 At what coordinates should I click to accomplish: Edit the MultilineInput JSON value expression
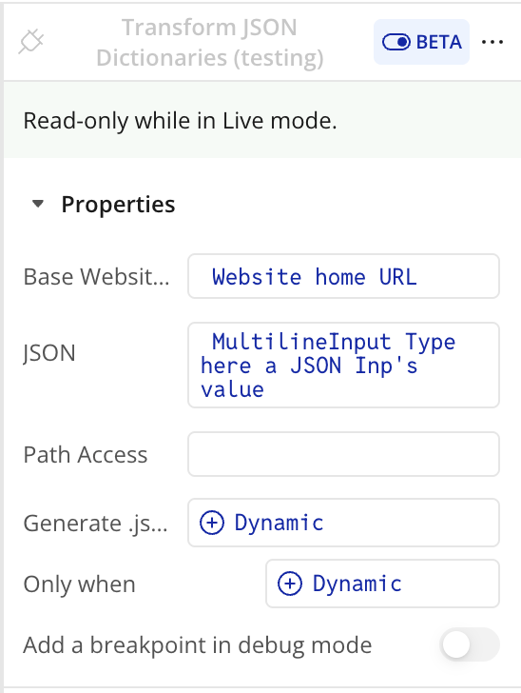click(343, 366)
